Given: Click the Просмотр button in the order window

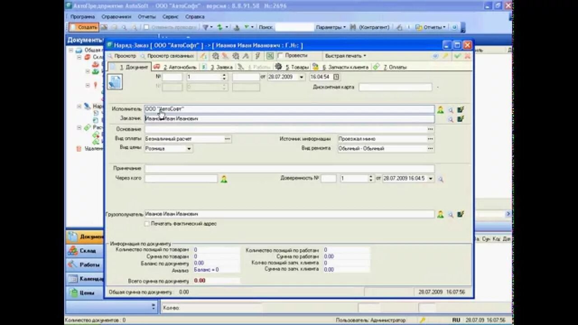Looking at the screenshot, I should point(121,56).
